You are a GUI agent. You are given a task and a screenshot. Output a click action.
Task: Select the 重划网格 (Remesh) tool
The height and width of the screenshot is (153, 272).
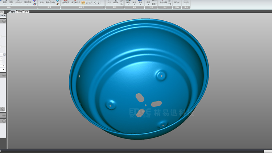coord(28,2)
